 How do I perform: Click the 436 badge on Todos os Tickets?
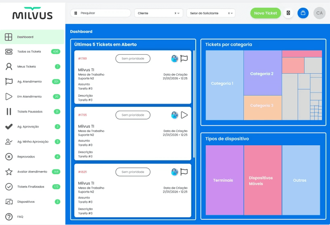coord(55,52)
